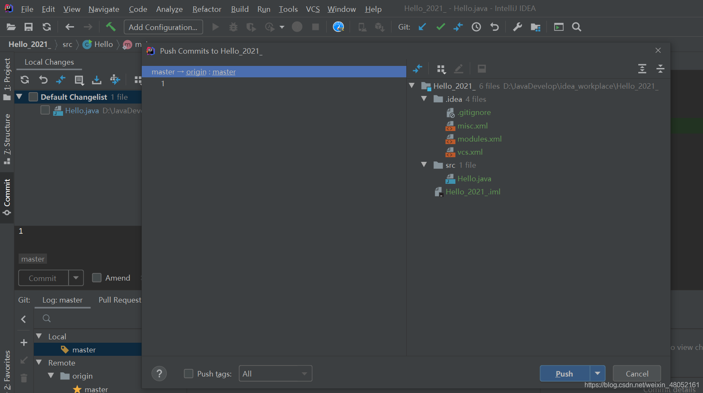Click Add Configuration button
Viewport: 703px width, 393px height.
click(x=163, y=27)
